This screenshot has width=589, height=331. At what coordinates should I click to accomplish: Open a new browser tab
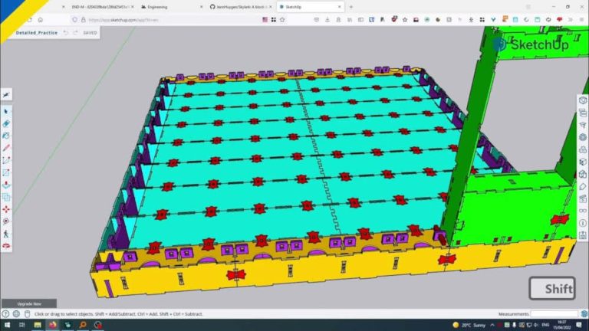tap(351, 6)
